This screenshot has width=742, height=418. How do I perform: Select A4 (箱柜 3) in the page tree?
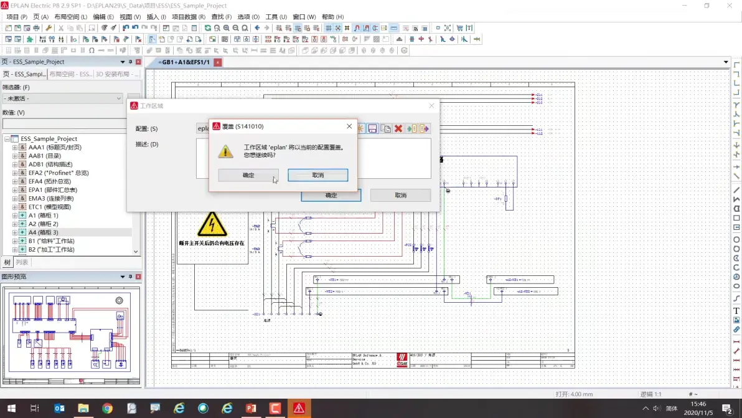pyautogui.click(x=43, y=232)
